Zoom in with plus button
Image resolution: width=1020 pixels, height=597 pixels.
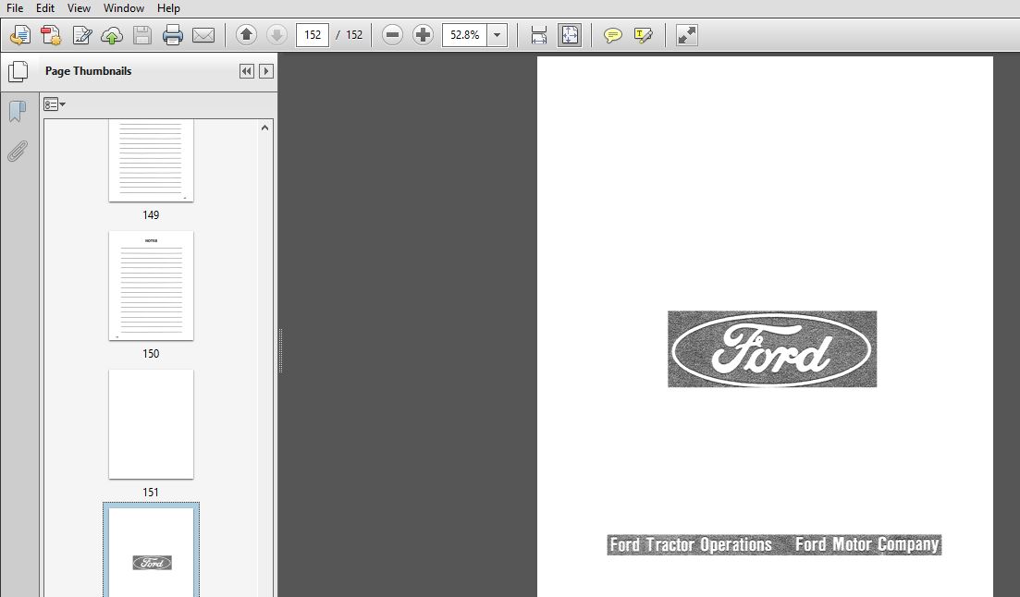[x=423, y=35]
